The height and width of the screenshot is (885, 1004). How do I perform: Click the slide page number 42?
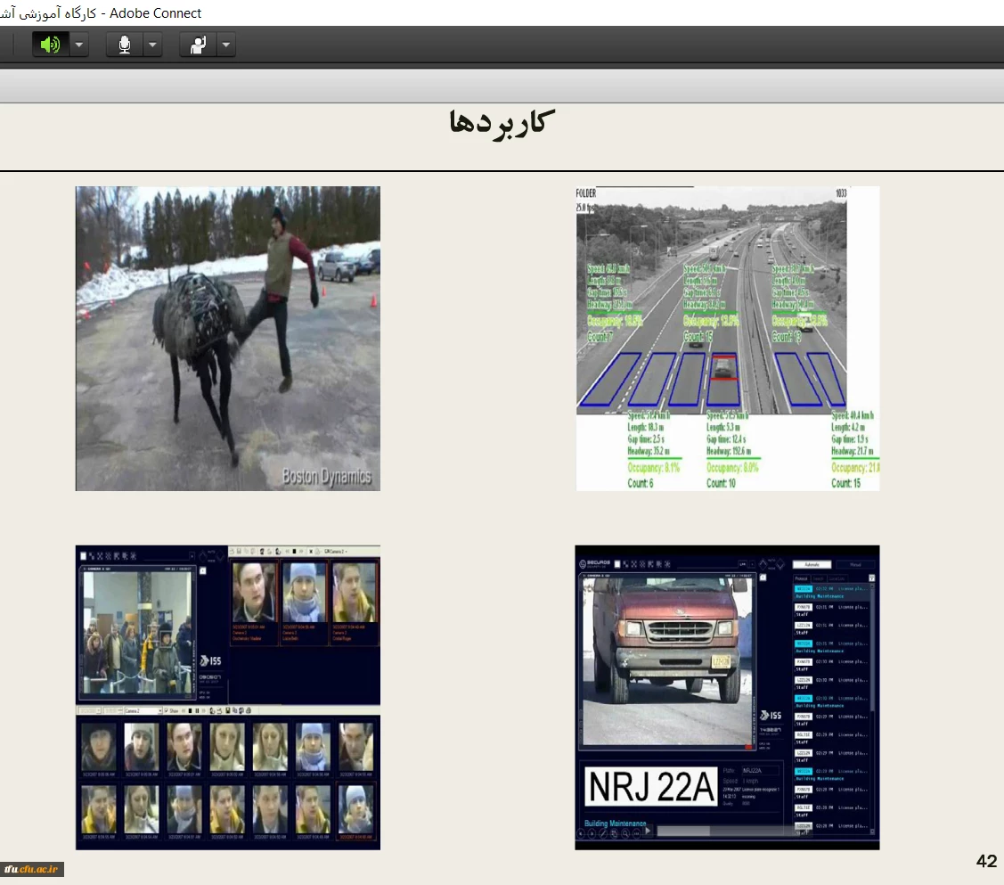pyautogui.click(x=986, y=861)
